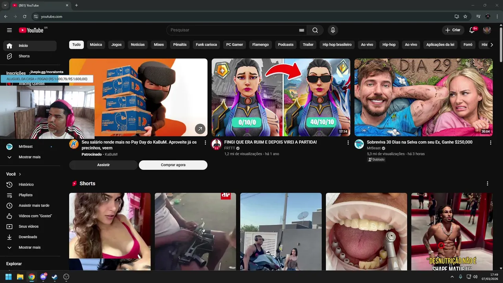Open the KaBuM ad thumbnail

138,97
